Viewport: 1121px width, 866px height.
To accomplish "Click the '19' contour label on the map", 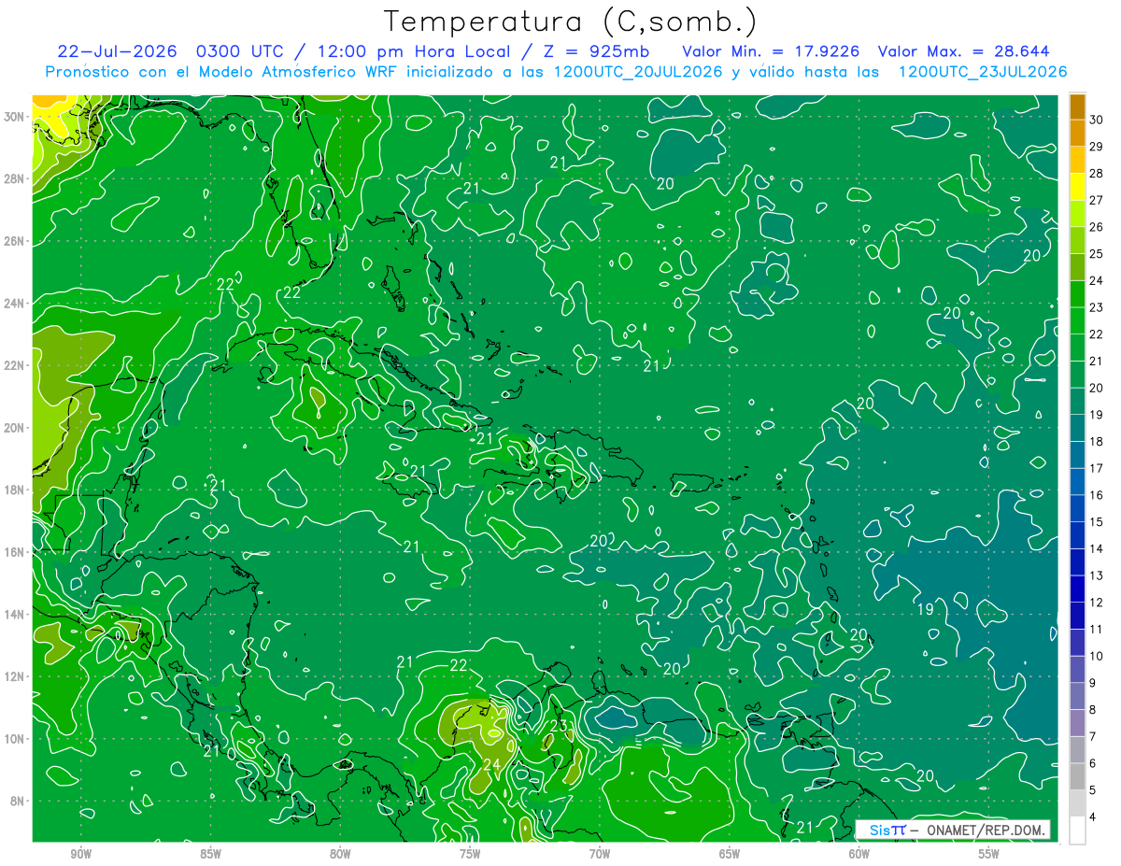I will coord(925,610).
